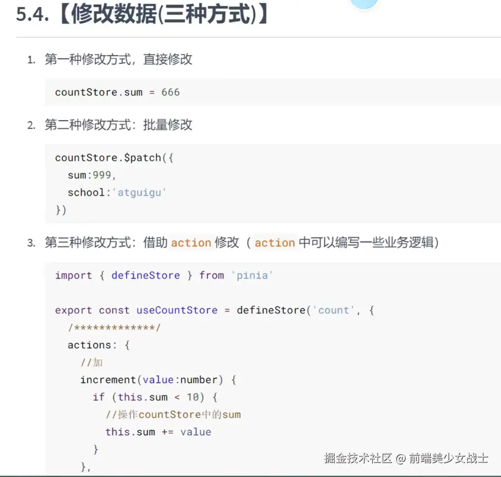Click the sum:999, code line
Viewport: 501px width, 477px height.
coord(92,175)
